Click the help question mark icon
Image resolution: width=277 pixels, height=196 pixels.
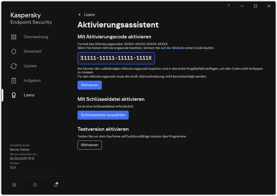[228, 6]
